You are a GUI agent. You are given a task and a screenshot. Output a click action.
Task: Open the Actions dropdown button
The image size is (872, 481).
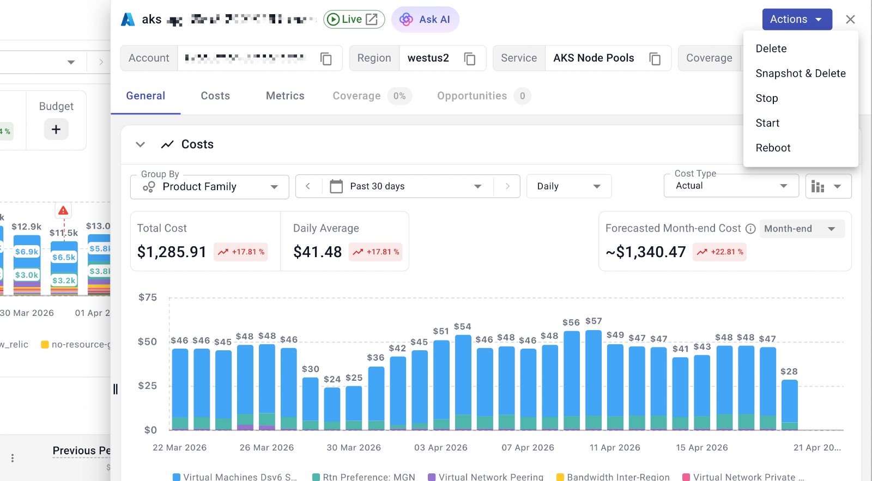797,19
